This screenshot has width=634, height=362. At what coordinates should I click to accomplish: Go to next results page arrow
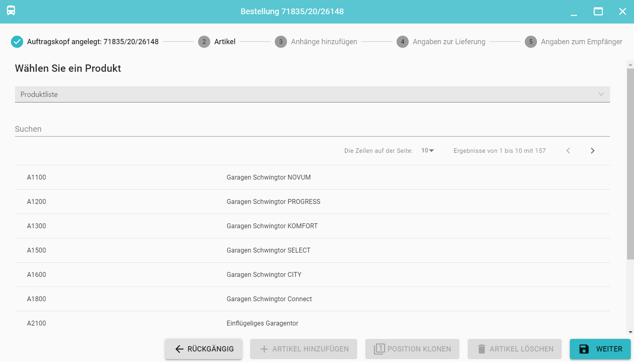(x=592, y=151)
